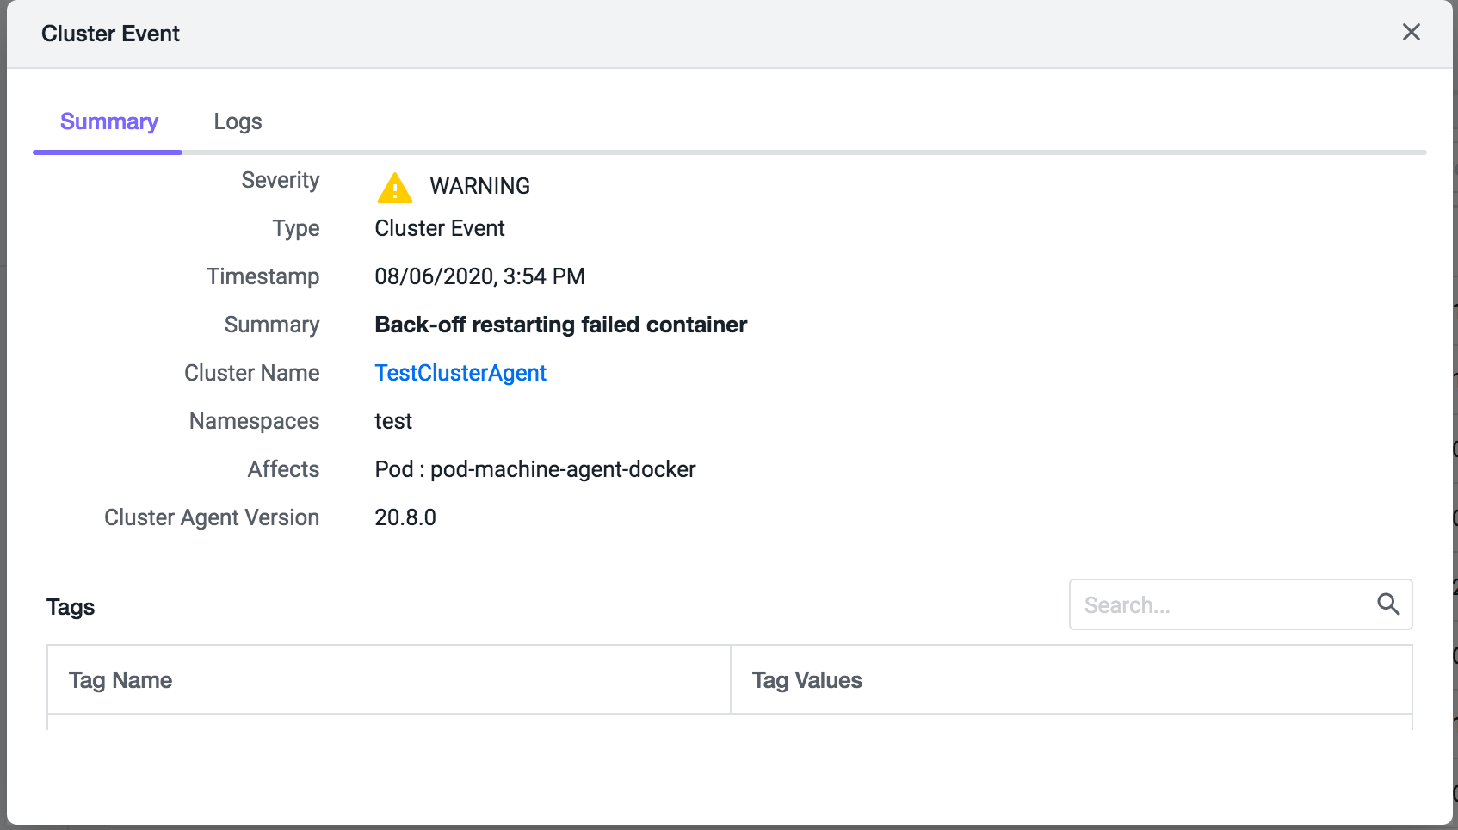Image resolution: width=1458 pixels, height=830 pixels.
Task: Click the version value 20.8.0
Action: pyautogui.click(x=405, y=517)
